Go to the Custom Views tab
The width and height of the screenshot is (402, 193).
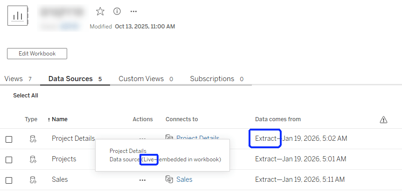point(146,79)
